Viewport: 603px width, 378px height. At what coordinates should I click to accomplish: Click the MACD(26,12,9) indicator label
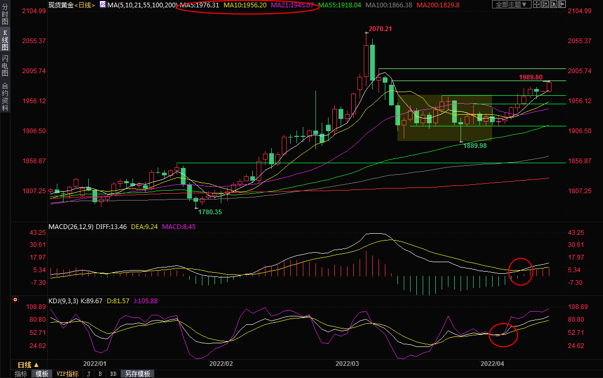[70, 227]
